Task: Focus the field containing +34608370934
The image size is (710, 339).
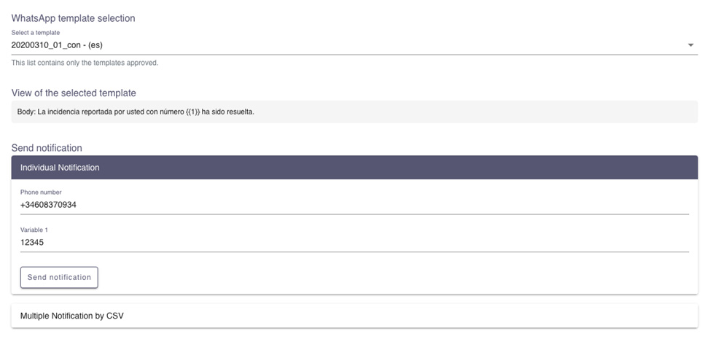Action: coord(354,205)
